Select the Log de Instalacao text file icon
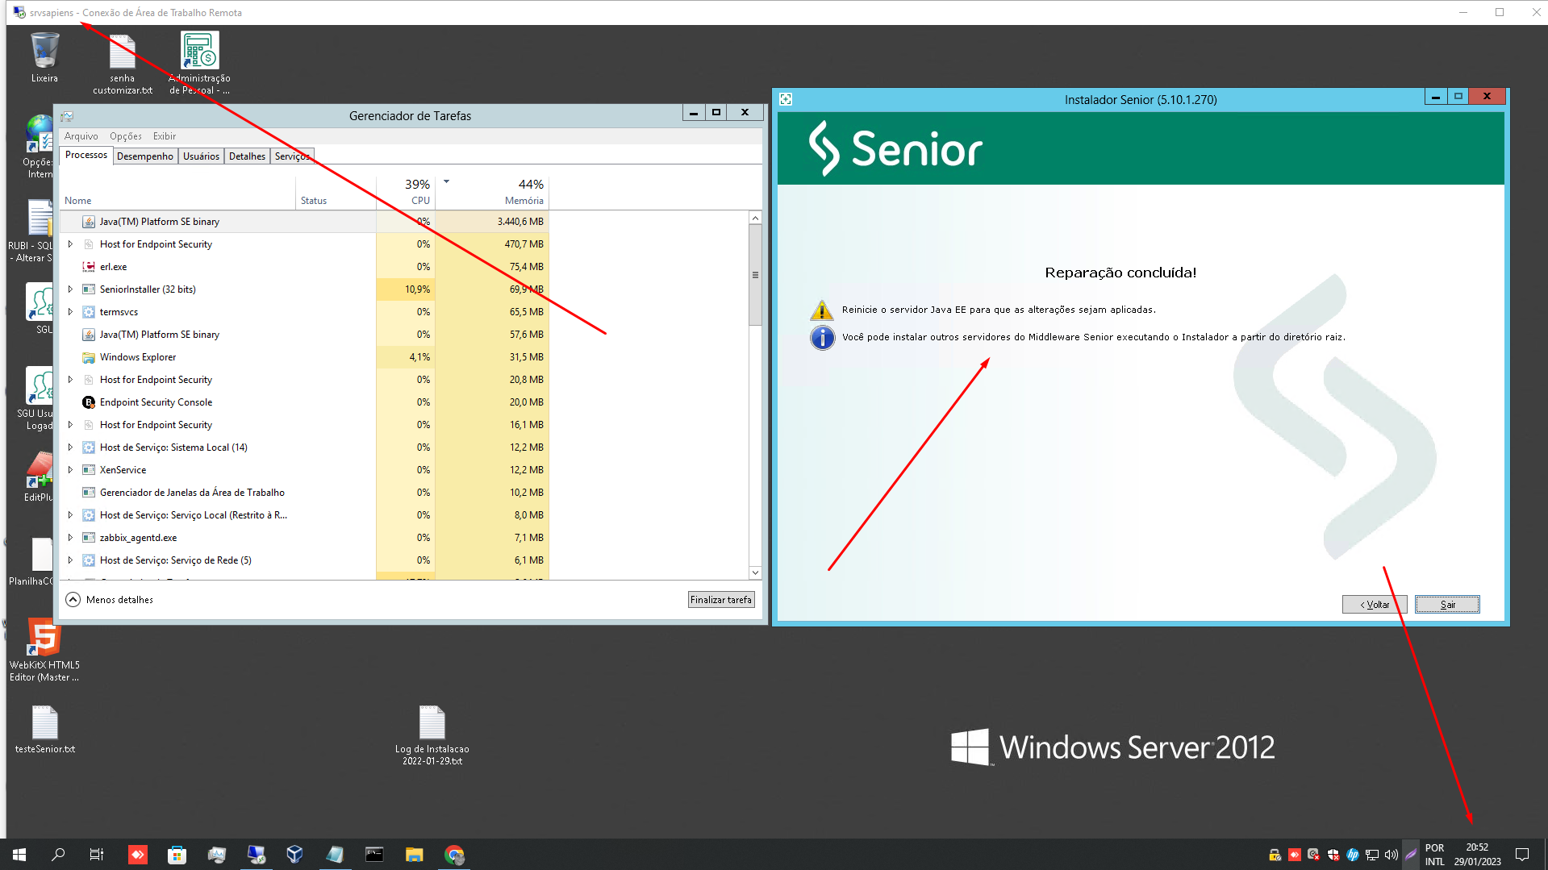This screenshot has height=870, width=1548. click(x=432, y=735)
